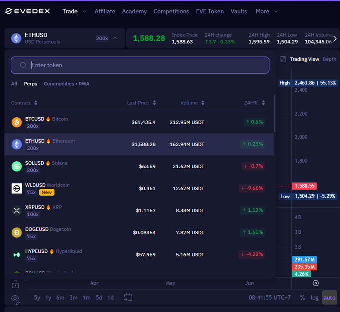Open the go-to-date calendar icon

point(128,297)
